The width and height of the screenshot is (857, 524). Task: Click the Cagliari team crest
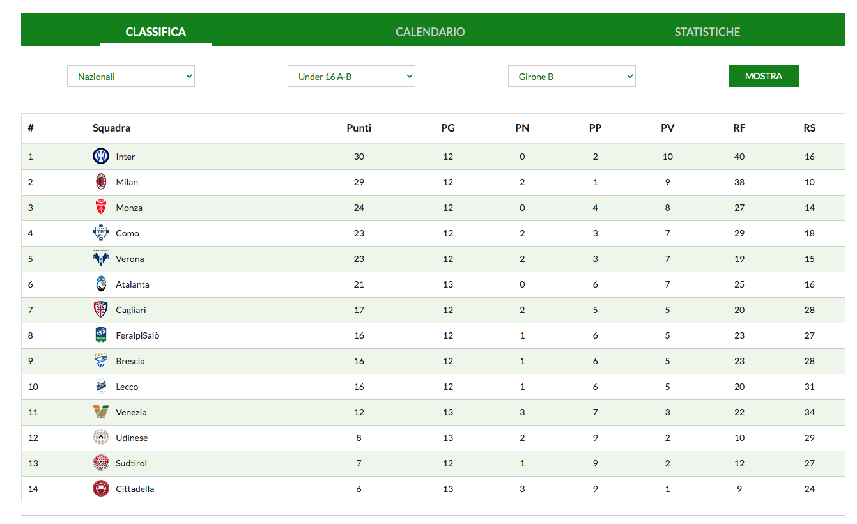click(x=101, y=309)
